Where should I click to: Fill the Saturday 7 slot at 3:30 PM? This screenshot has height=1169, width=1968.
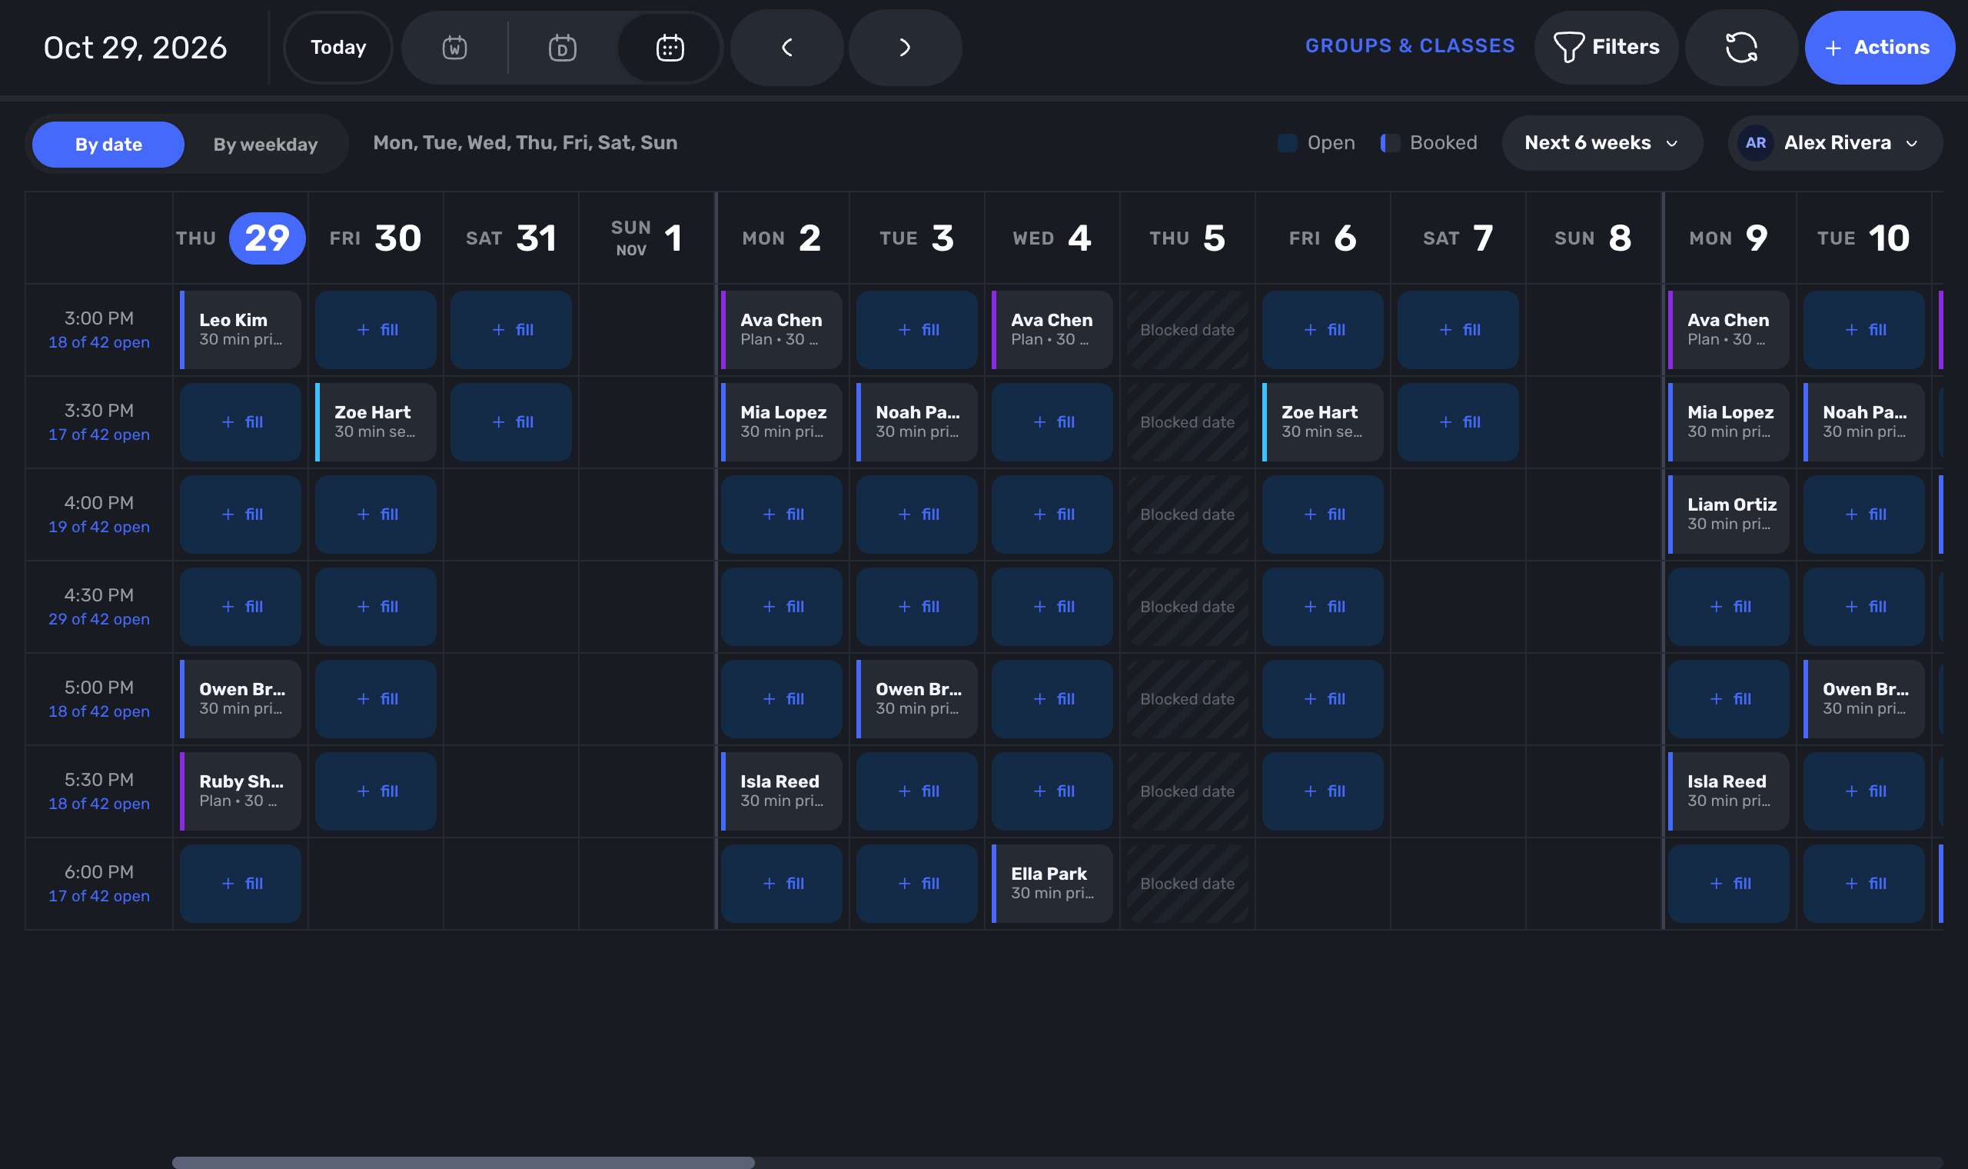tap(1458, 421)
